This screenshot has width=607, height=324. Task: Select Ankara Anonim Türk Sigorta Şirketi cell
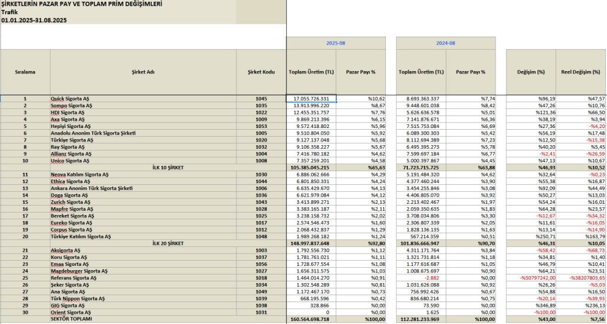point(143,188)
